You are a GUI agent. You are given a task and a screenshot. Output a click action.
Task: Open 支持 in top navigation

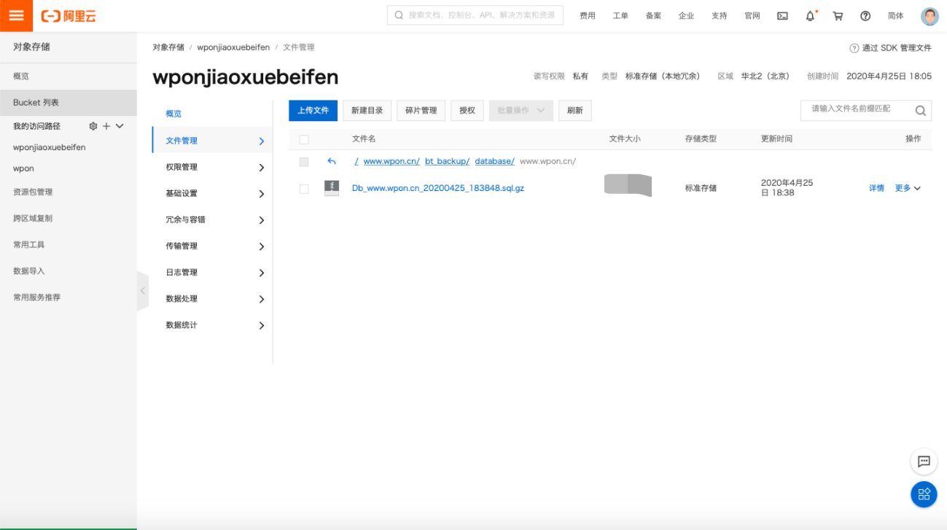coord(720,16)
